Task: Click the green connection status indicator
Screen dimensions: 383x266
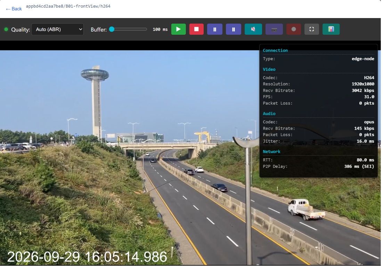Action: tap(6, 29)
